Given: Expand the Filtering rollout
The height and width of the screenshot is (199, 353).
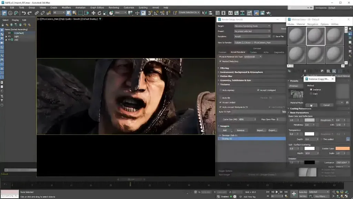Looking at the screenshot, I should coord(224,68).
